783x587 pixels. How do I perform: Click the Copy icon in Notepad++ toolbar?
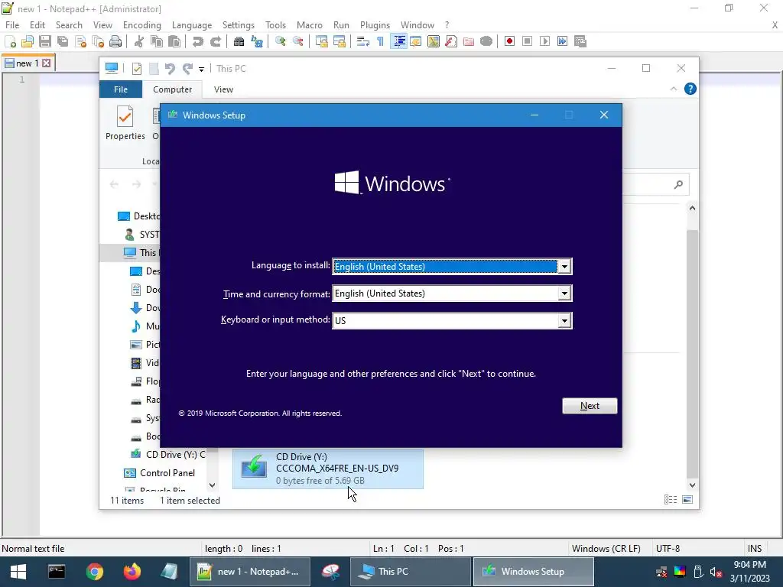156,41
